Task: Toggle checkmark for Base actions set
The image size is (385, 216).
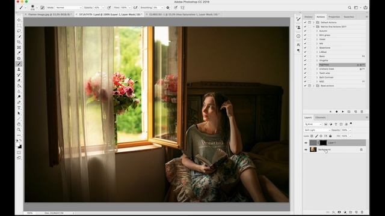Action: (x=305, y=86)
